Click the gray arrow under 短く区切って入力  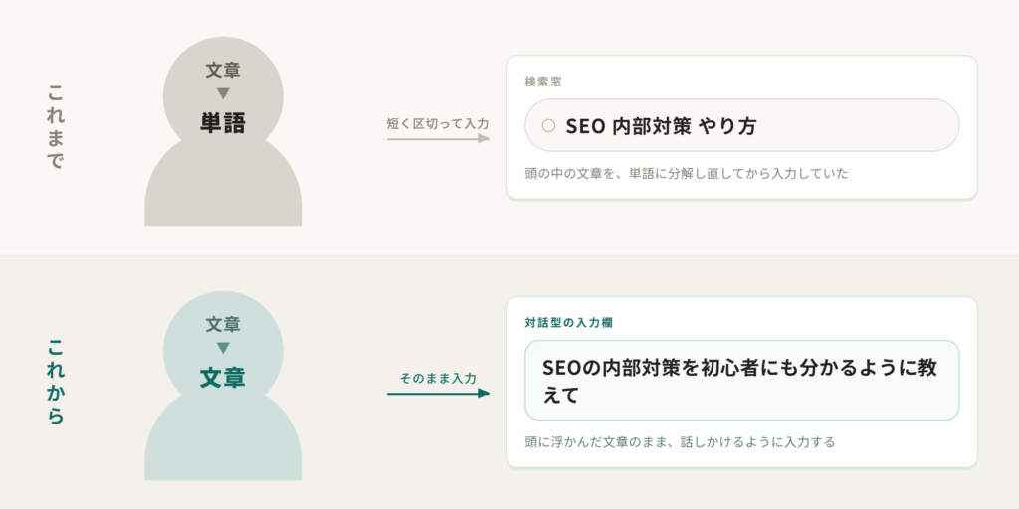tap(438, 138)
